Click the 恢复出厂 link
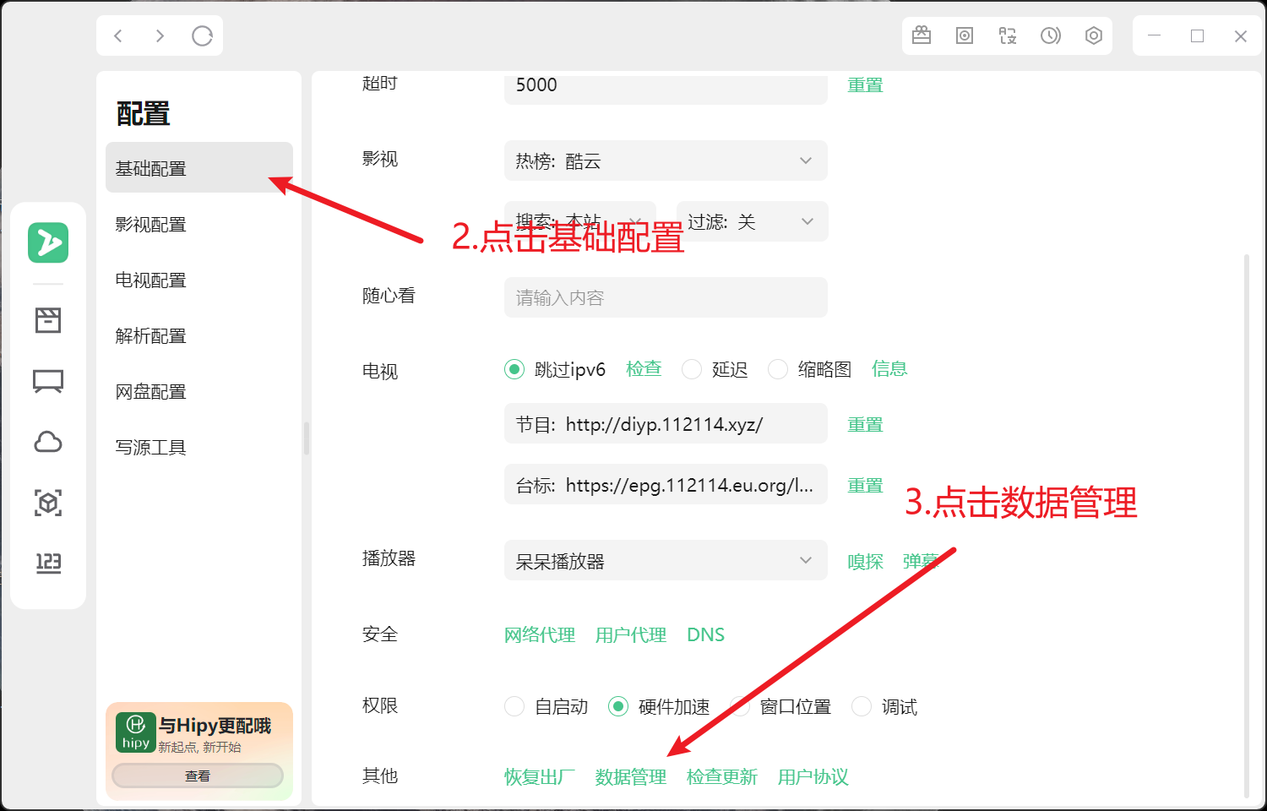 [540, 777]
